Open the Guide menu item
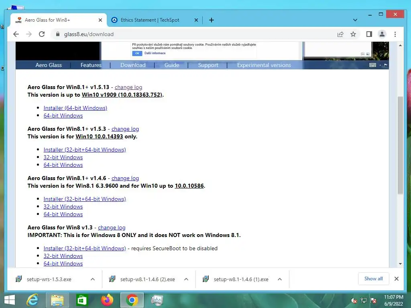411x308 pixels. (172, 65)
